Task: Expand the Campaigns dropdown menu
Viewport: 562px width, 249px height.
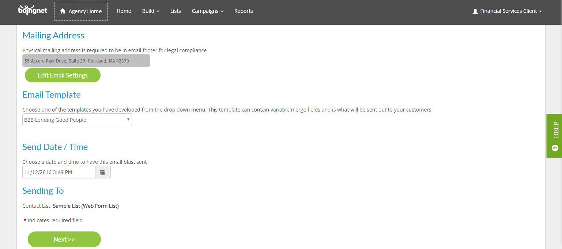Action: coord(207,11)
